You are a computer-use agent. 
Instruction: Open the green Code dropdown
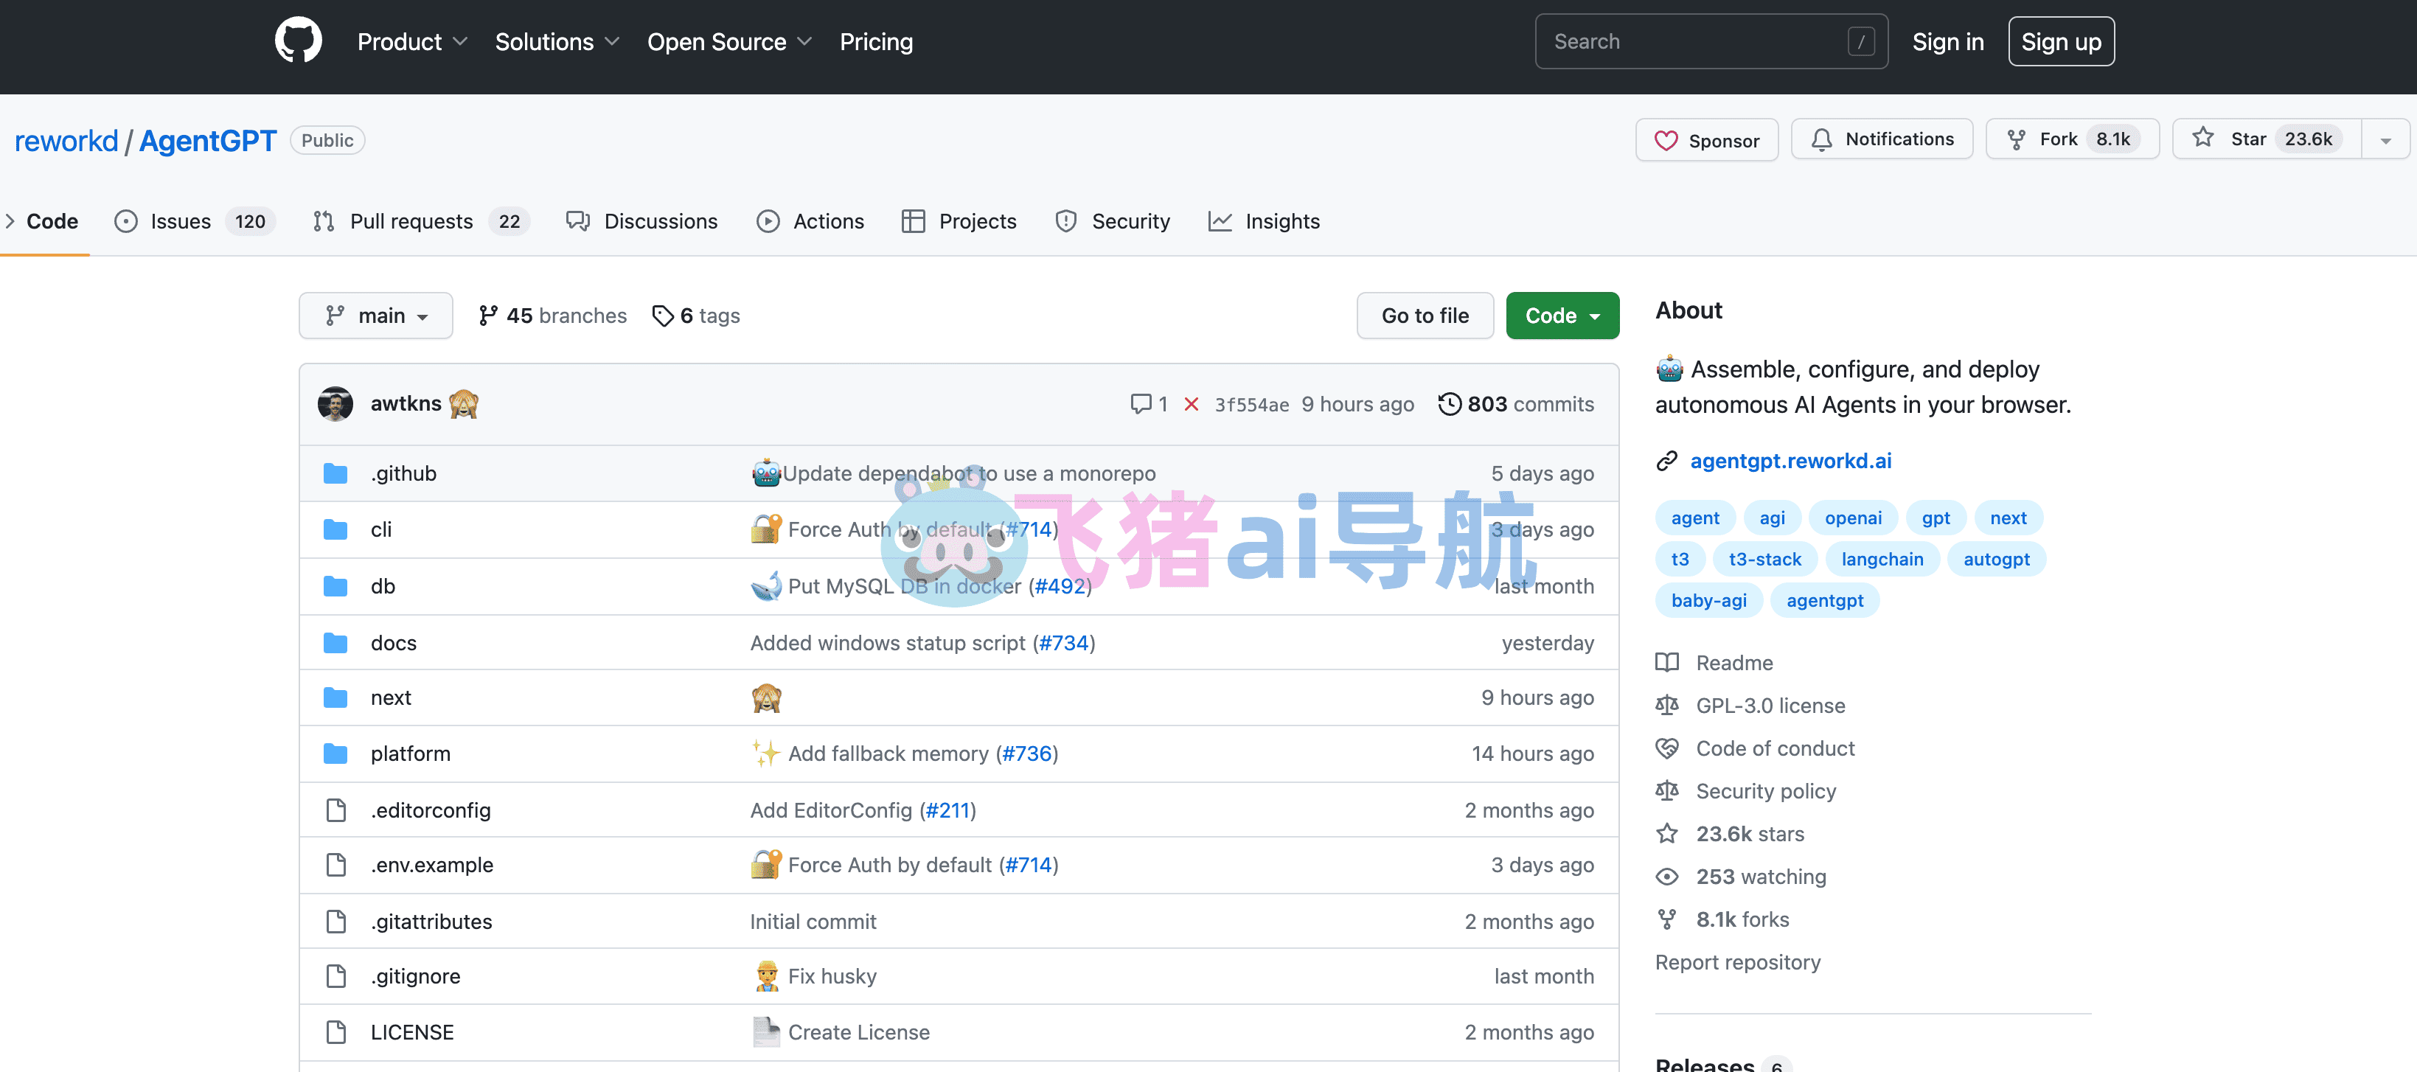point(1562,316)
